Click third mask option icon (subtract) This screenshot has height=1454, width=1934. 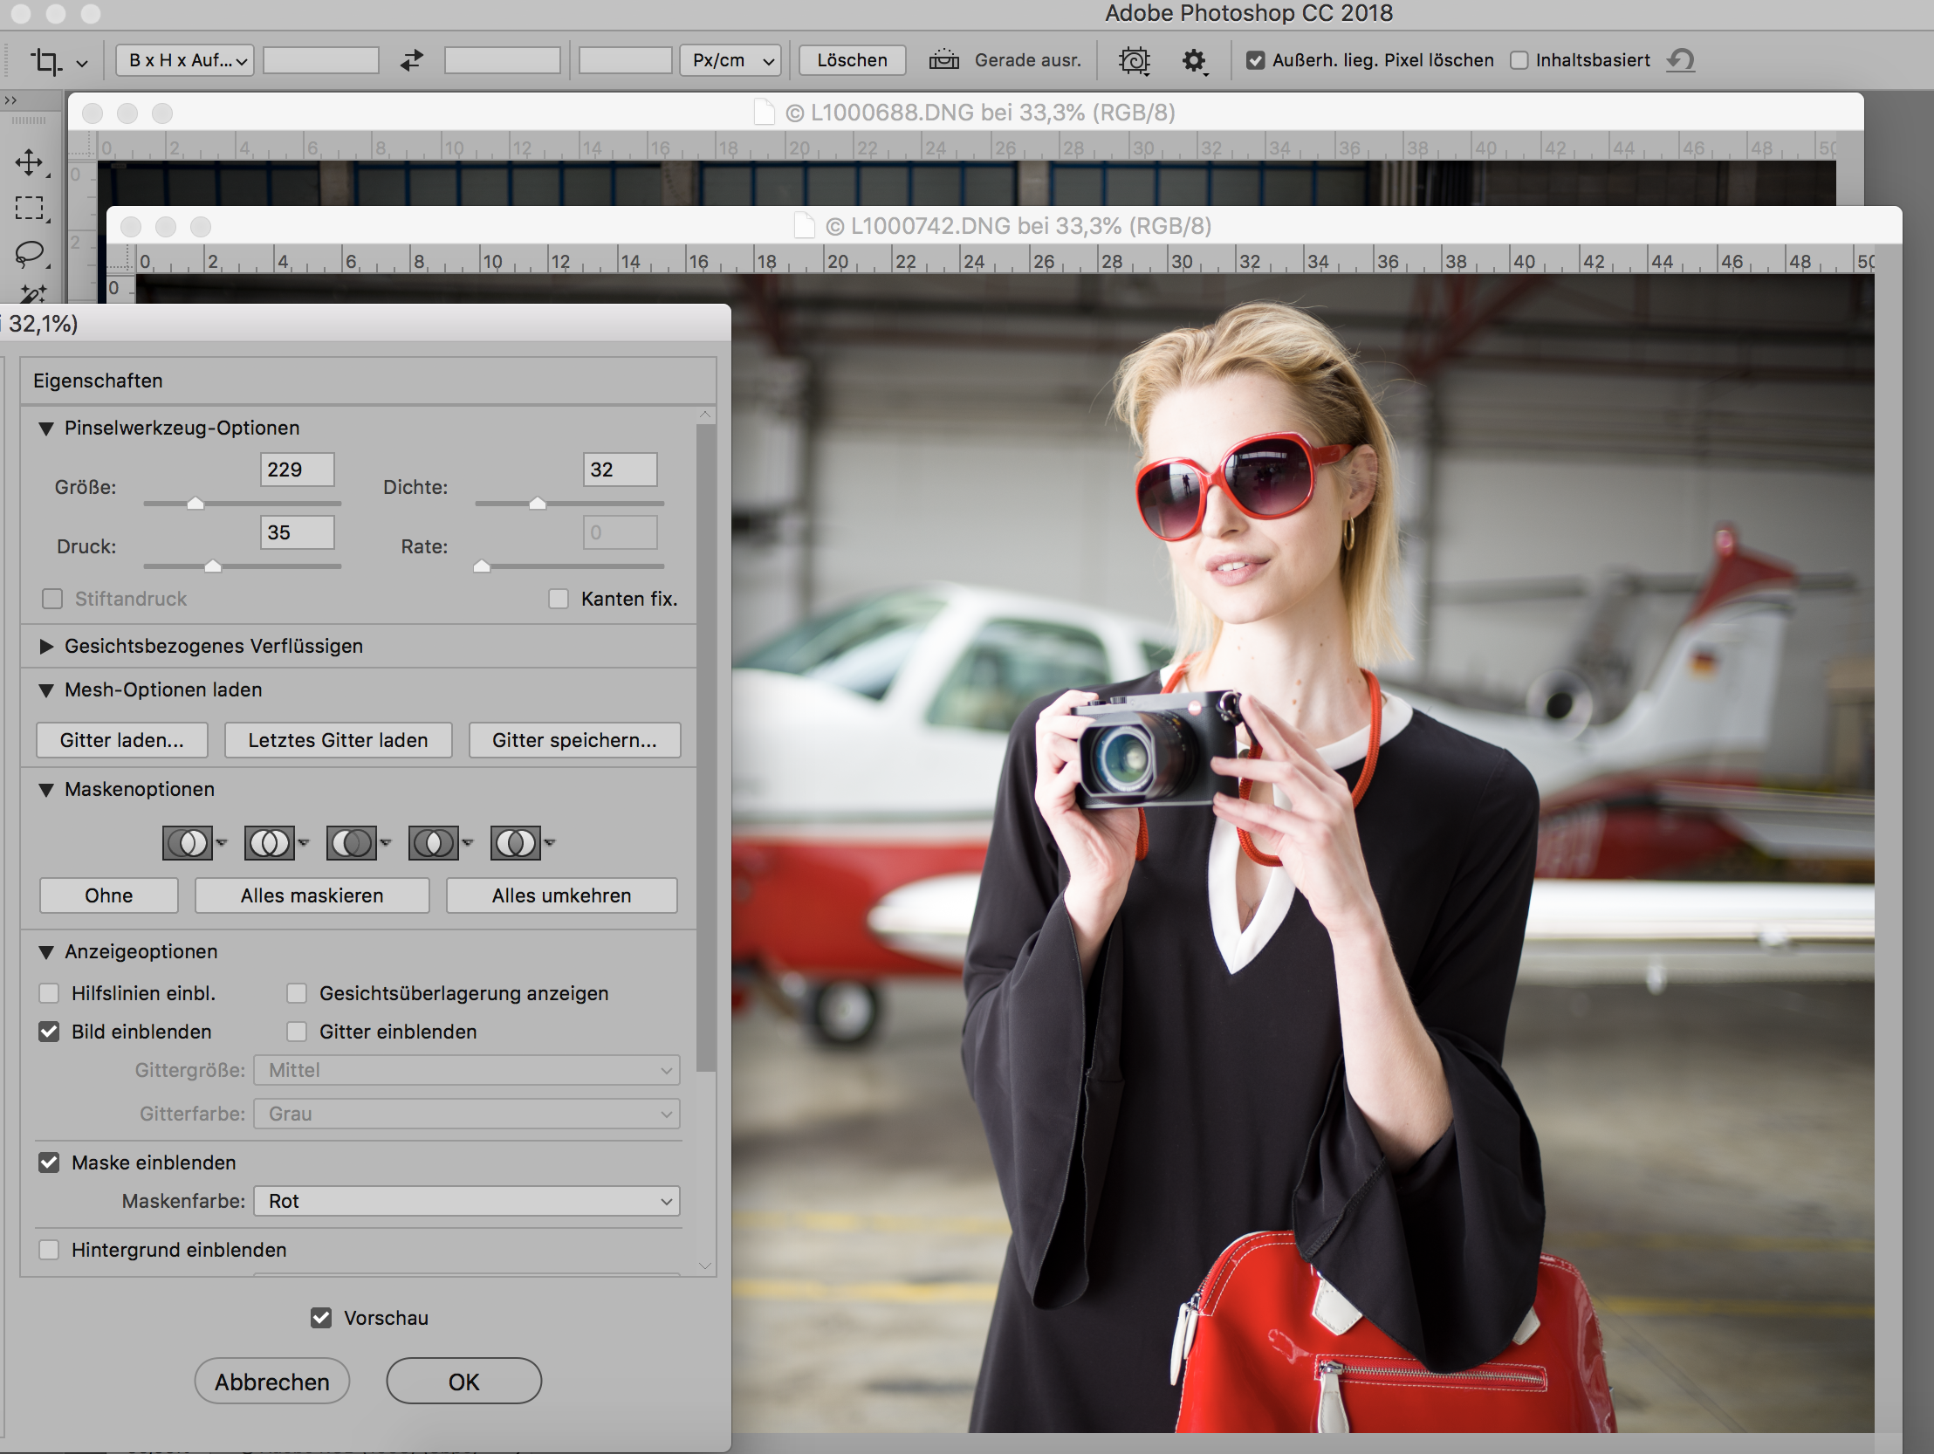tap(352, 843)
